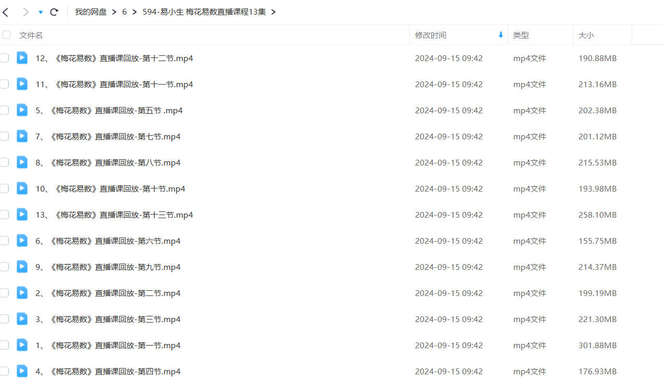The width and height of the screenshot is (663, 391).
Task: Select file name 3、《梅花易数》直播课回放-第三节.mp4
Action: (x=108, y=319)
